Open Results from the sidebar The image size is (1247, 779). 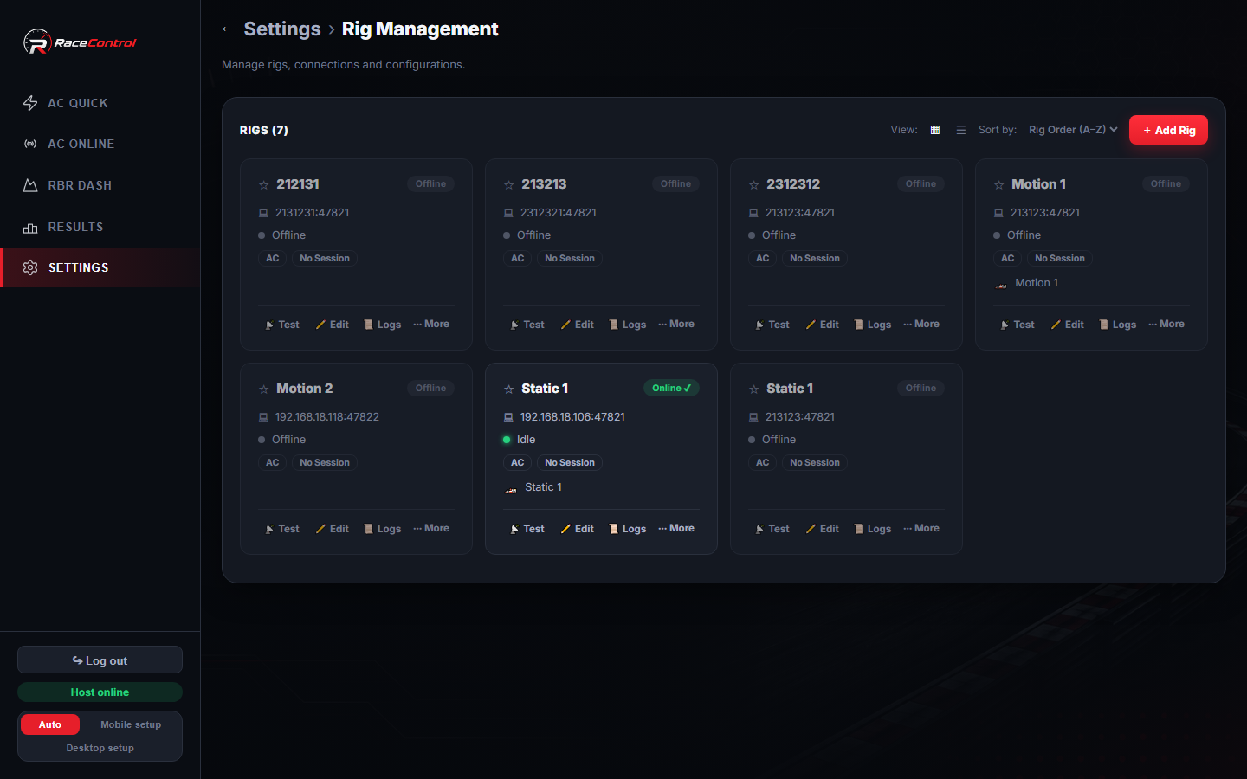tap(100, 227)
